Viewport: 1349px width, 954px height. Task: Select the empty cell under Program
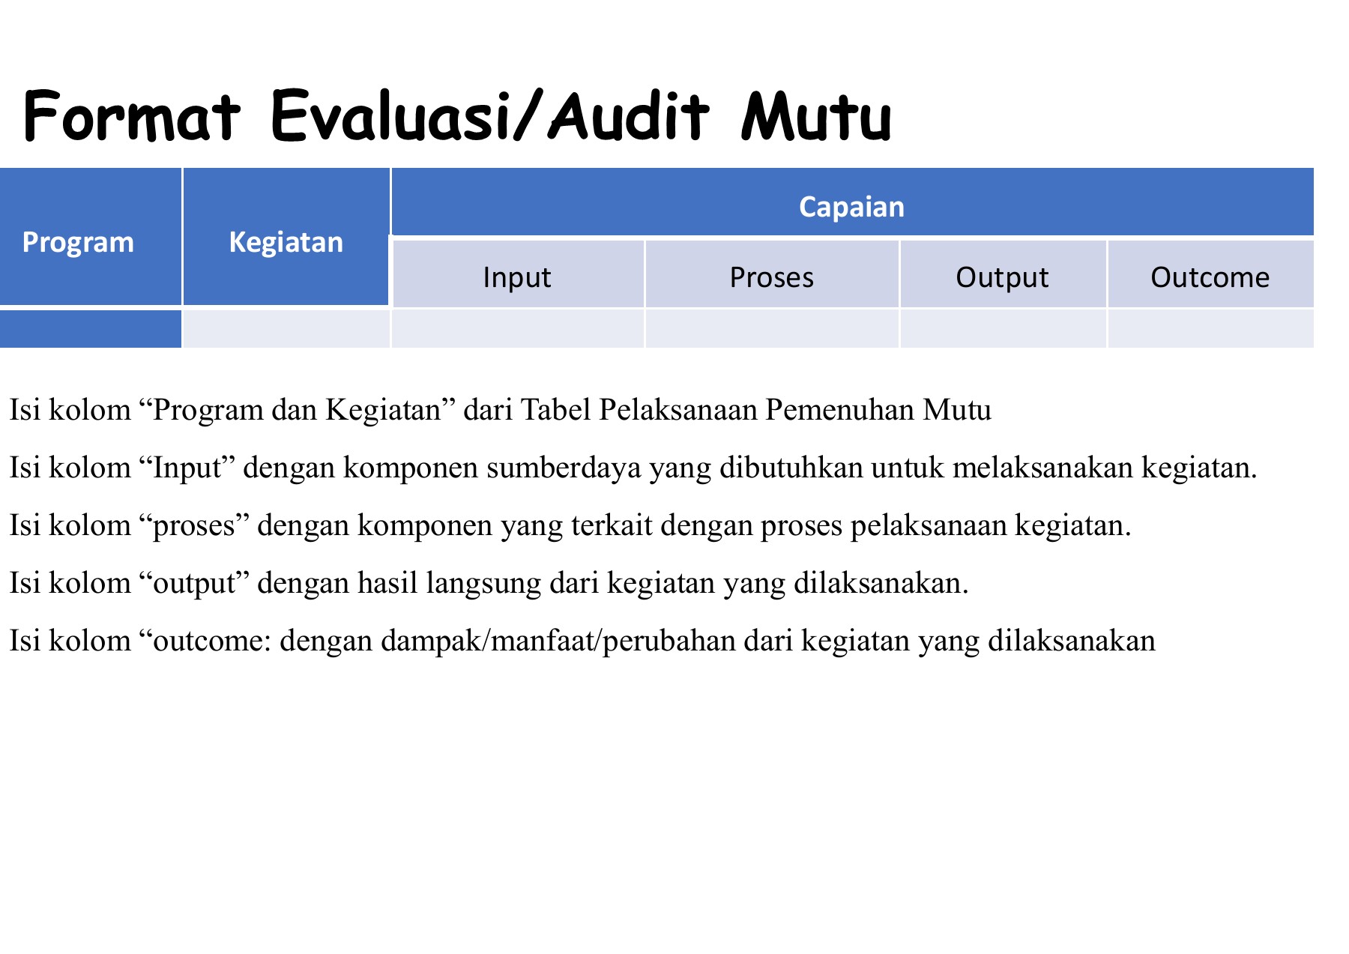pyautogui.click(x=90, y=330)
